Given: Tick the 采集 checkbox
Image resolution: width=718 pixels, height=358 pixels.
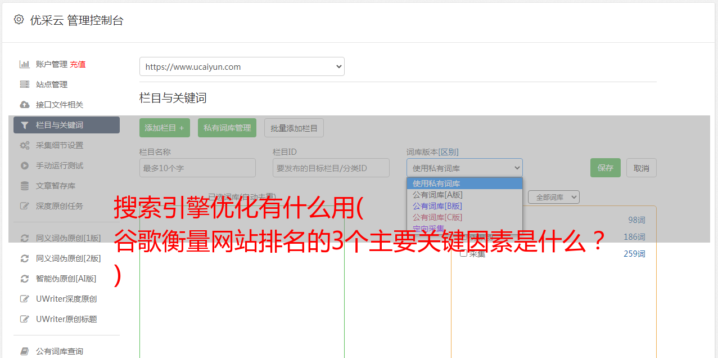Looking at the screenshot, I should [x=463, y=253].
